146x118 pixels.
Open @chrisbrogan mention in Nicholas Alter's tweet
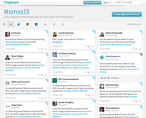click(132, 97)
